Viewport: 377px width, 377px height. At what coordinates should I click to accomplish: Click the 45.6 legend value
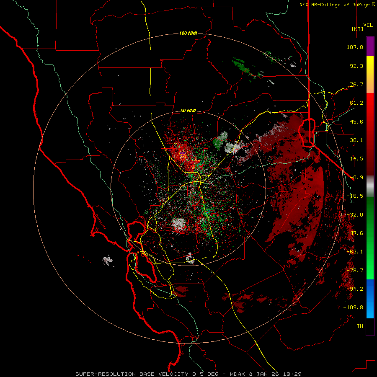tap(356, 121)
